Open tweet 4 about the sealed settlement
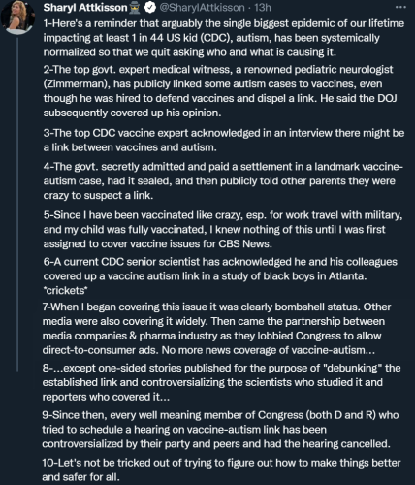Image resolution: width=415 pixels, height=485 pixels. pos(223,180)
